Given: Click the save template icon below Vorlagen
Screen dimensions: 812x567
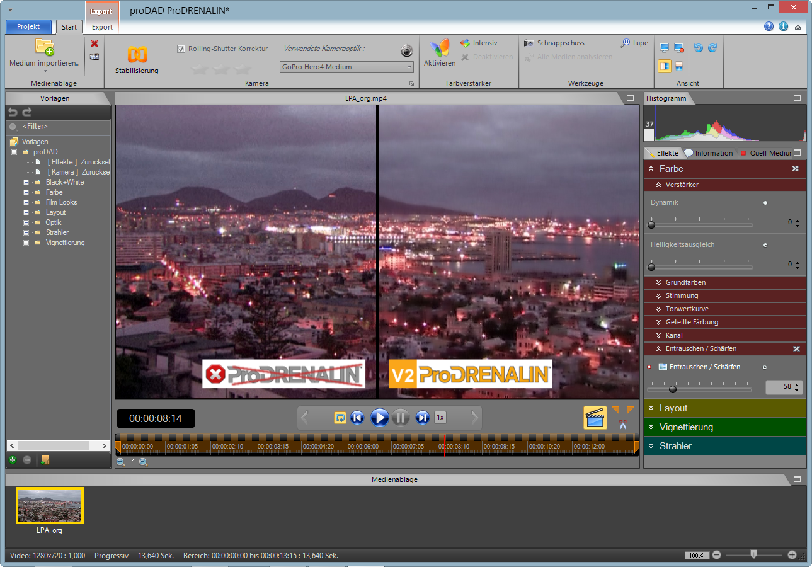Looking at the screenshot, I should click(x=45, y=460).
